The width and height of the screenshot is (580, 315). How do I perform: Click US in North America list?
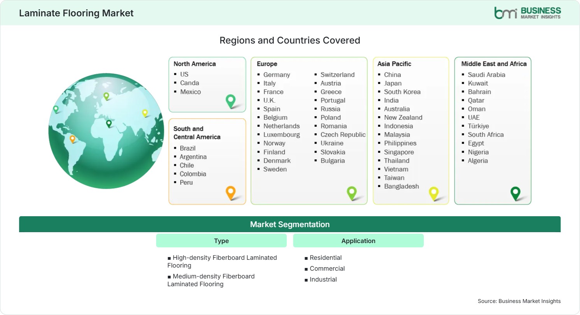click(x=184, y=74)
